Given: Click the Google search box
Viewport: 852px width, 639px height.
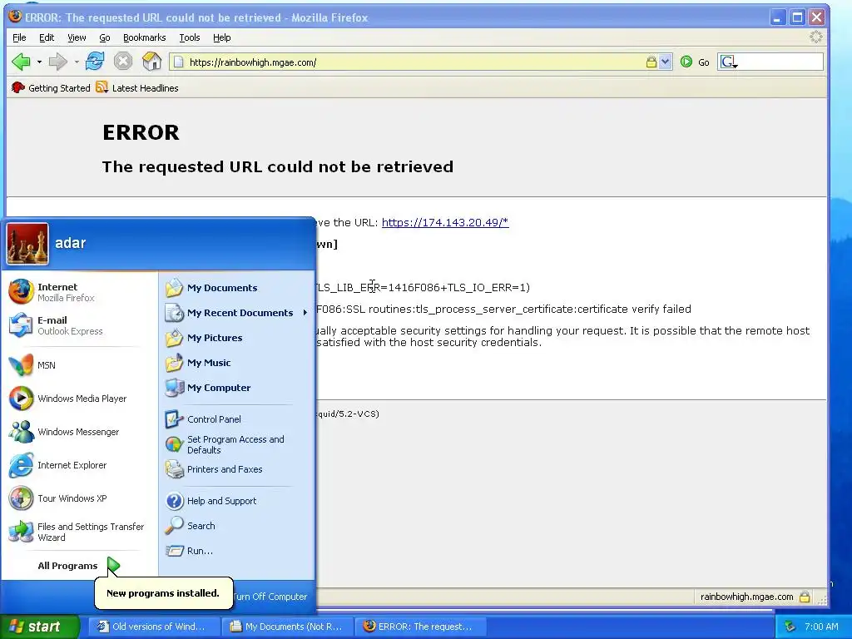Looking at the screenshot, I should tap(780, 62).
